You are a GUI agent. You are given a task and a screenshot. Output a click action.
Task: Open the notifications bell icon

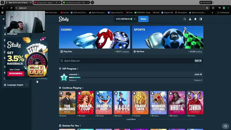click(195, 19)
